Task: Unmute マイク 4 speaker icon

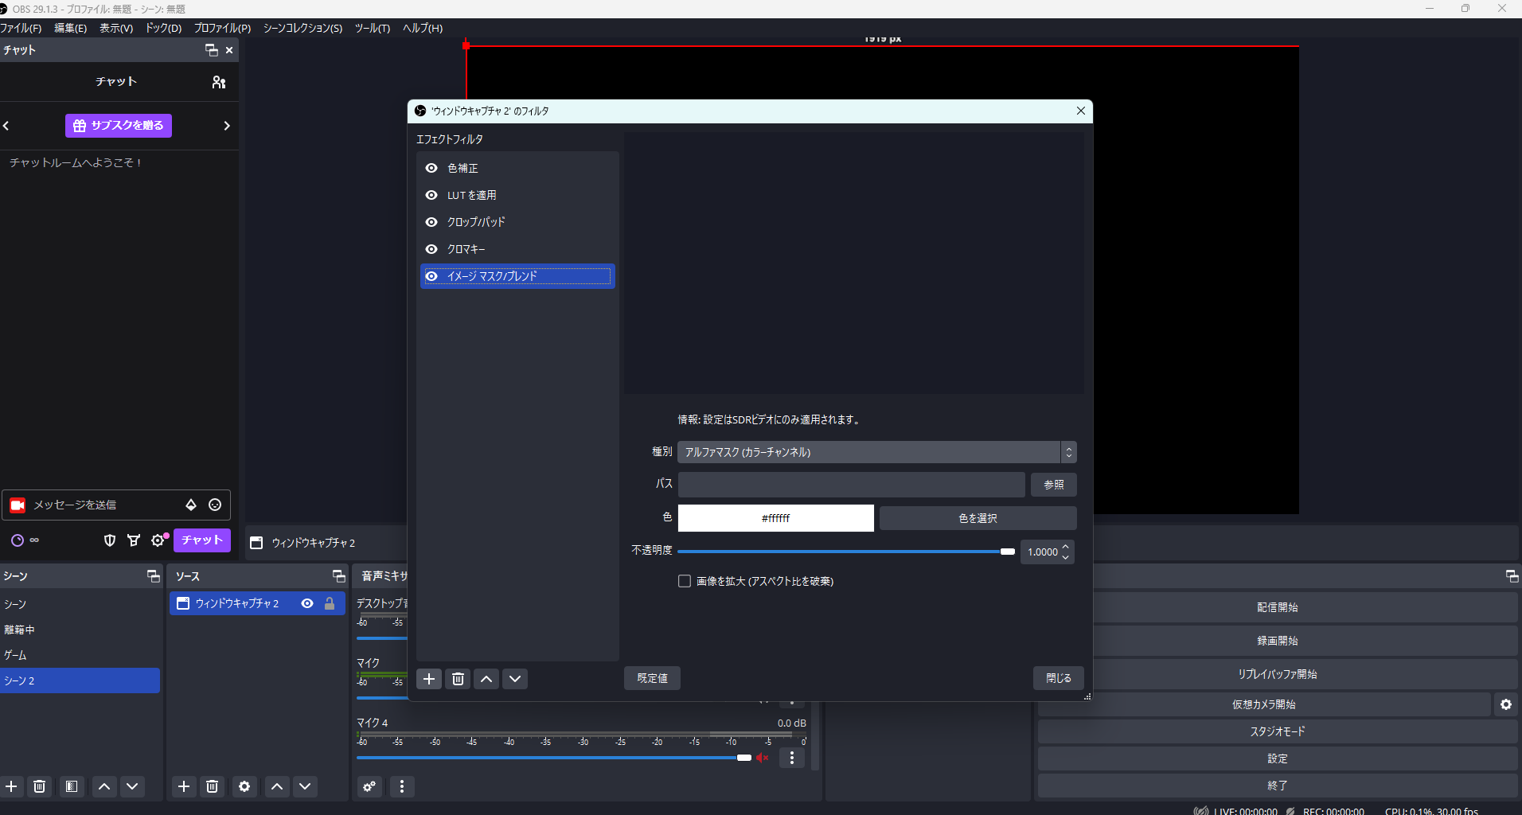Action: pos(763,758)
